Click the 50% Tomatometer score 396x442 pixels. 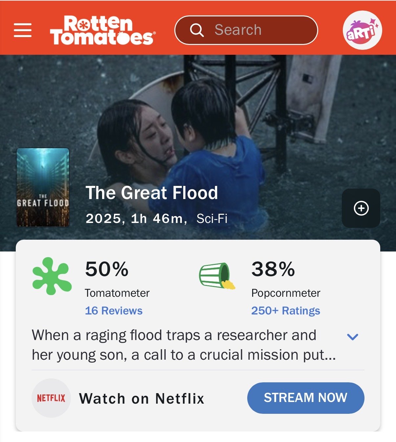click(x=107, y=269)
